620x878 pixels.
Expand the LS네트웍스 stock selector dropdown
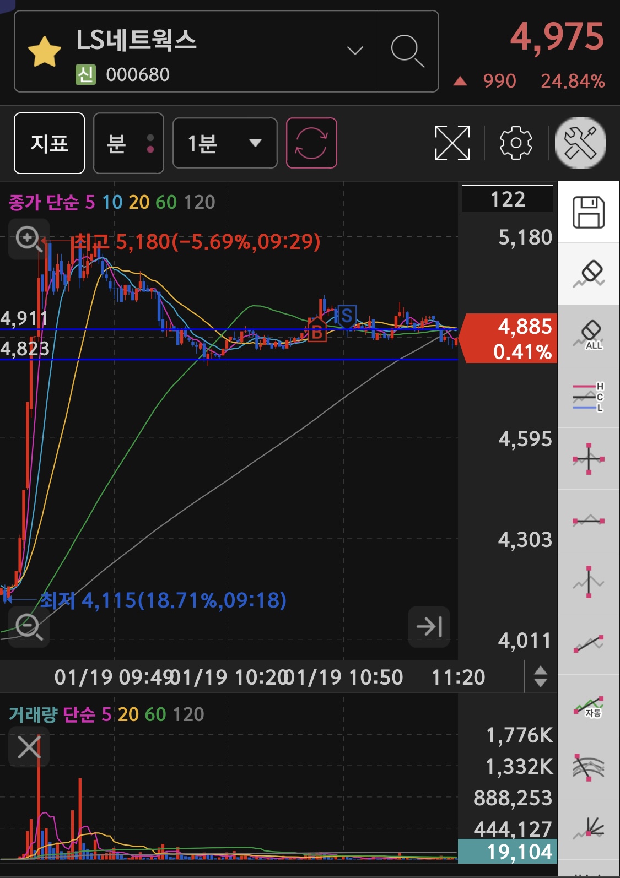(x=355, y=51)
